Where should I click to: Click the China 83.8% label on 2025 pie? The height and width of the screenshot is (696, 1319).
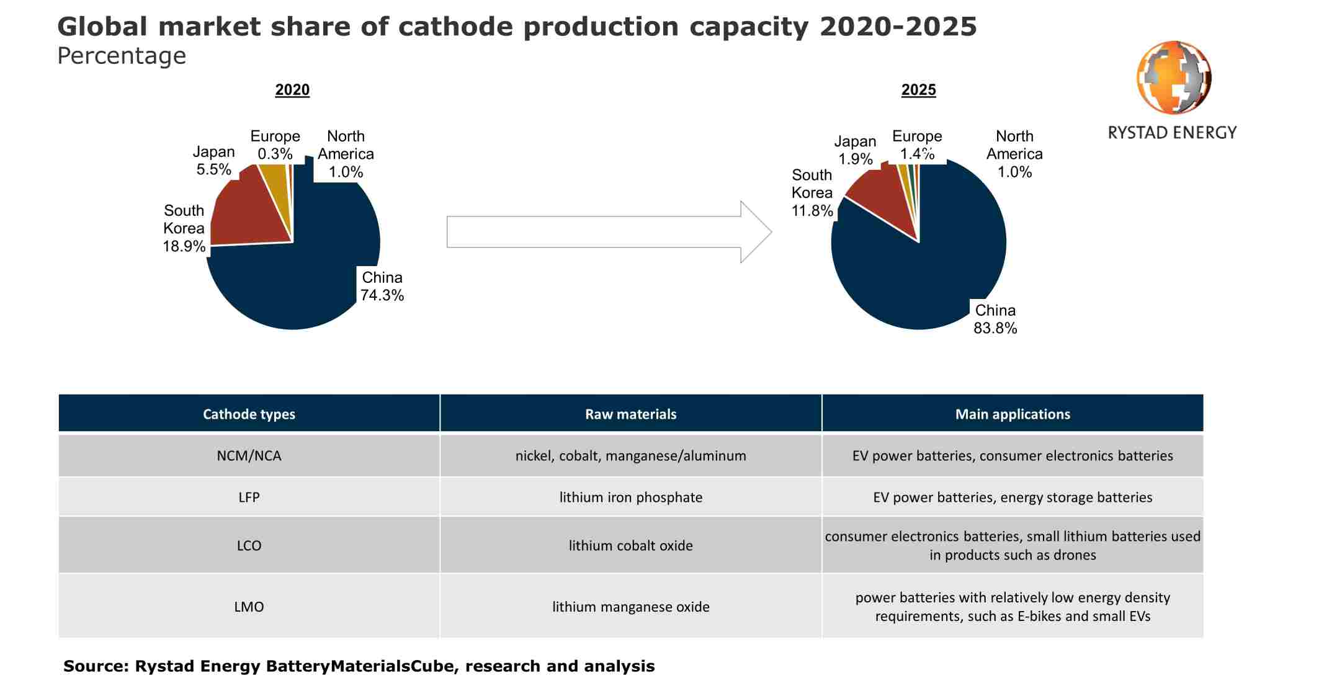pos(996,319)
